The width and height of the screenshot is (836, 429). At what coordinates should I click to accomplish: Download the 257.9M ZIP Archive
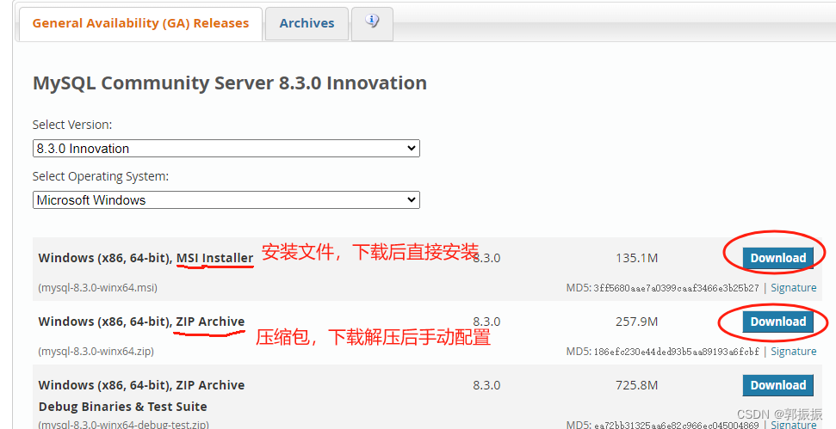pos(778,322)
